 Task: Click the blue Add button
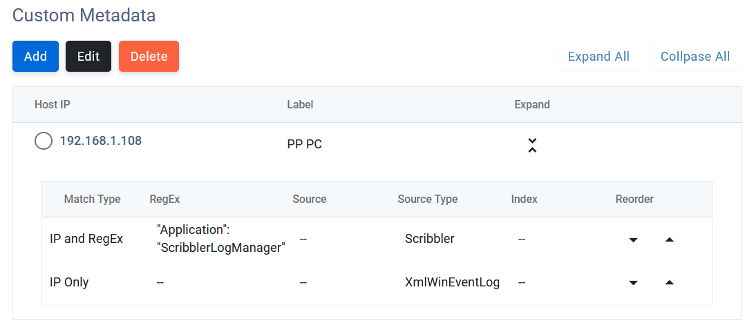[x=35, y=57]
